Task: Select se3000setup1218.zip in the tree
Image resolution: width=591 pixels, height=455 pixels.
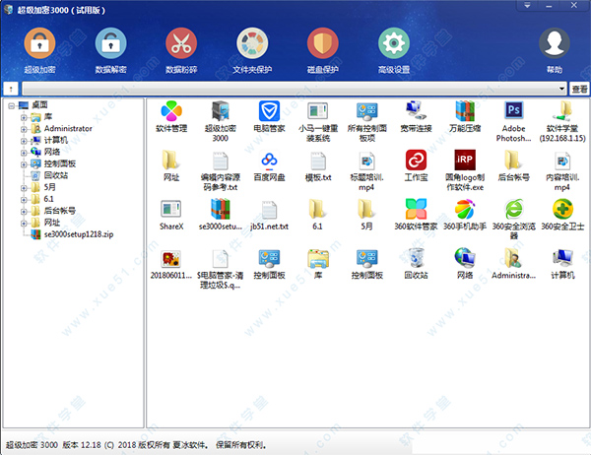Action: coord(79,234)
